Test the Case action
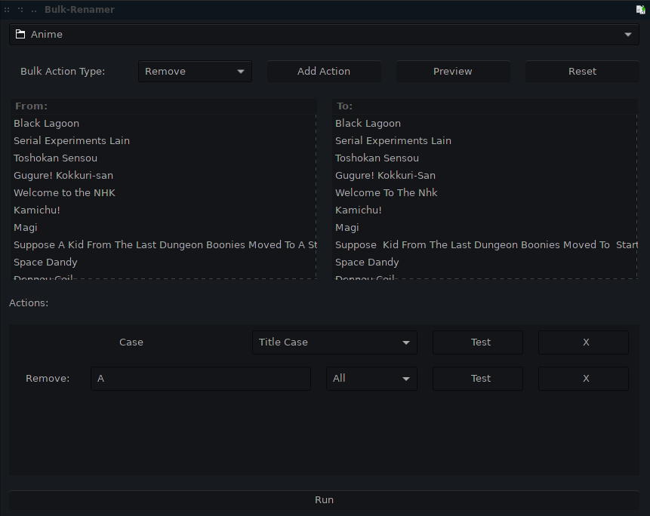 click(x=478, y=342)
